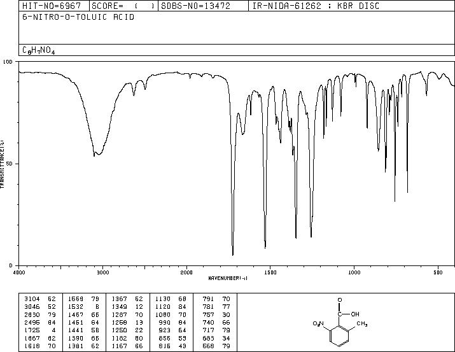455x352 pixels.
Task: Click the peak table row 1467 66
Action: 83,314
